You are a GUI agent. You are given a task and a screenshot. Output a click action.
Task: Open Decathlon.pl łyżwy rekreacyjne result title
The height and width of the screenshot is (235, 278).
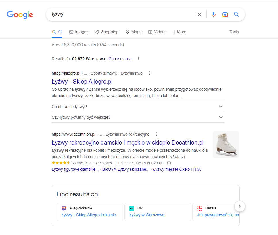click(127, 143)
